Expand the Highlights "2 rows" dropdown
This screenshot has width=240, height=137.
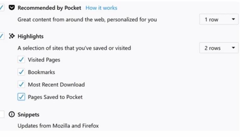219,48
